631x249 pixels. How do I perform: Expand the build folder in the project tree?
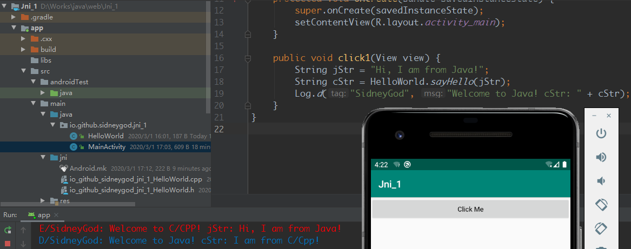point(23,50)
